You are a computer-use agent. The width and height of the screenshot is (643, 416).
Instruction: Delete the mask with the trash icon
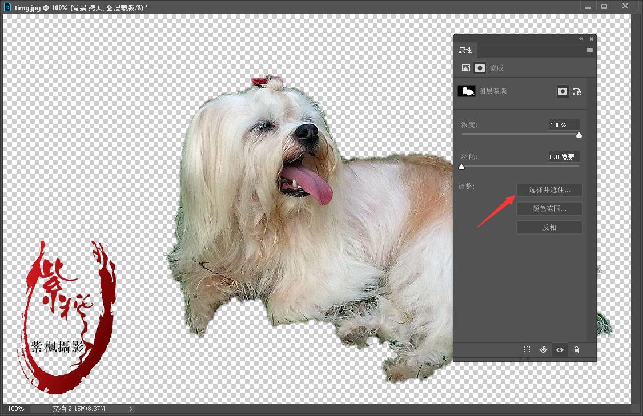pyautogui.click(x=576, y=350)
